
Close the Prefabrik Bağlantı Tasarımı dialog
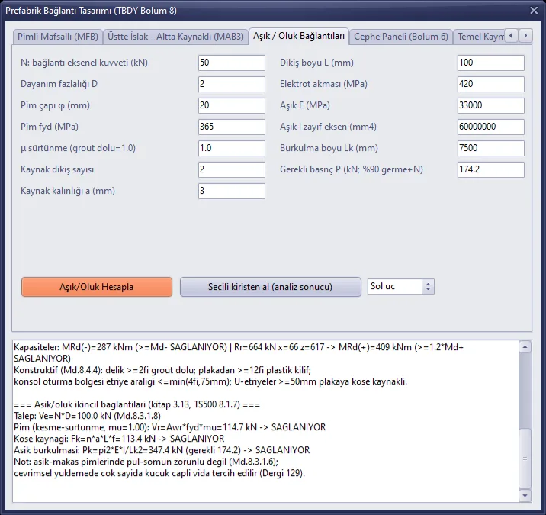click(x=534, y=11)
